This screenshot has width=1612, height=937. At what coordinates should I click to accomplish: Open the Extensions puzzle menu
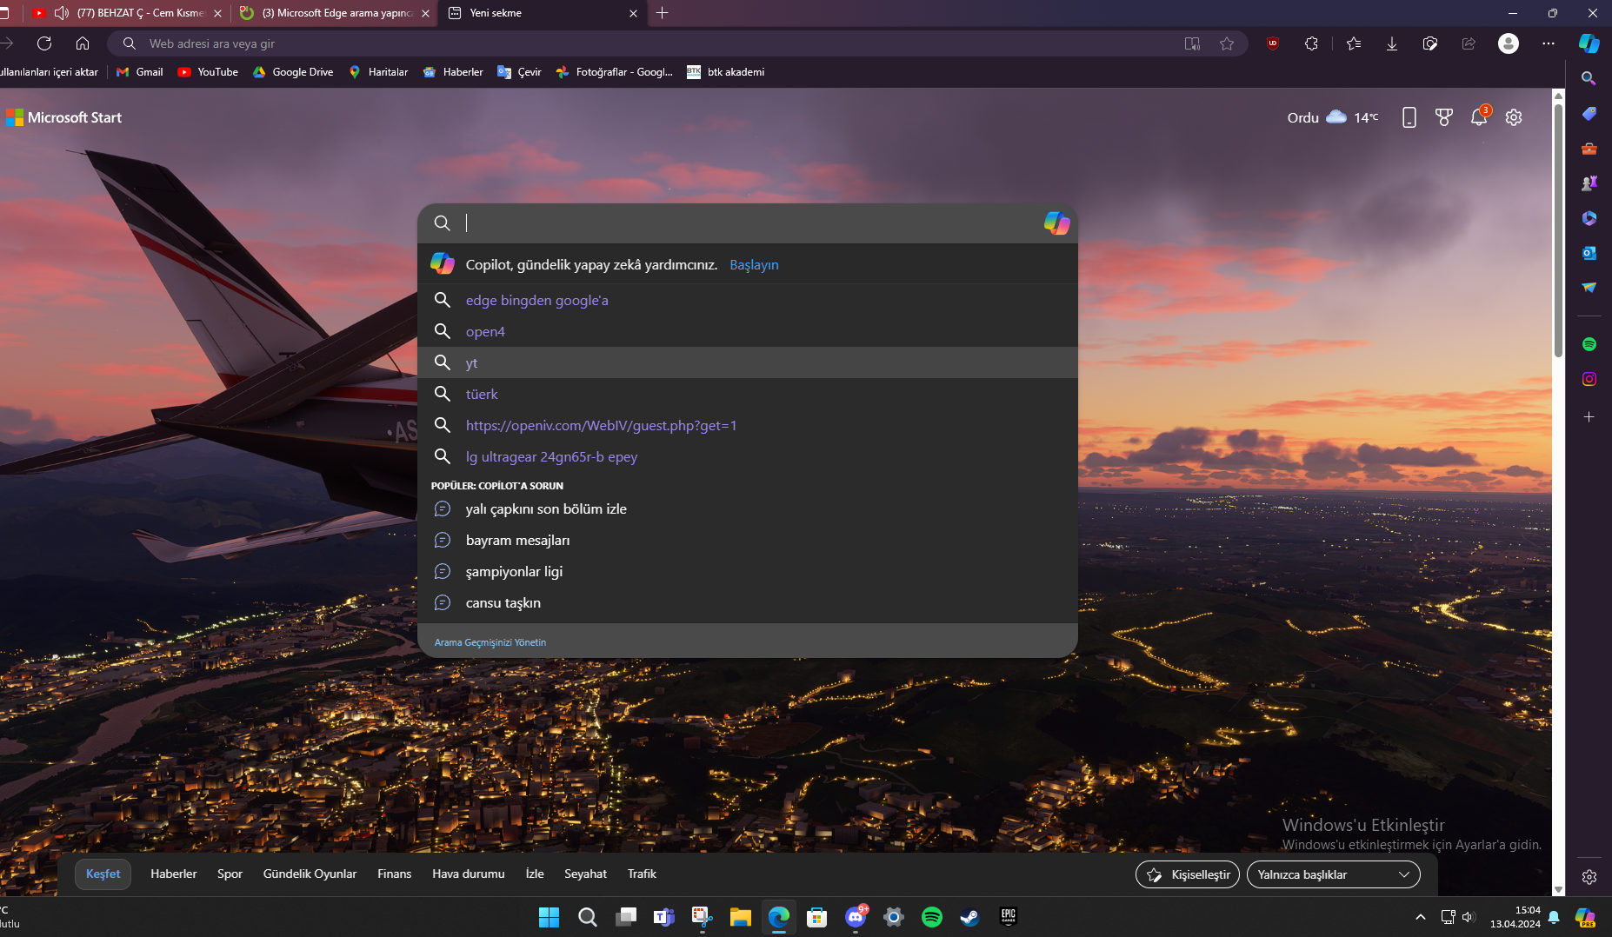click(x=1311, y=43)
